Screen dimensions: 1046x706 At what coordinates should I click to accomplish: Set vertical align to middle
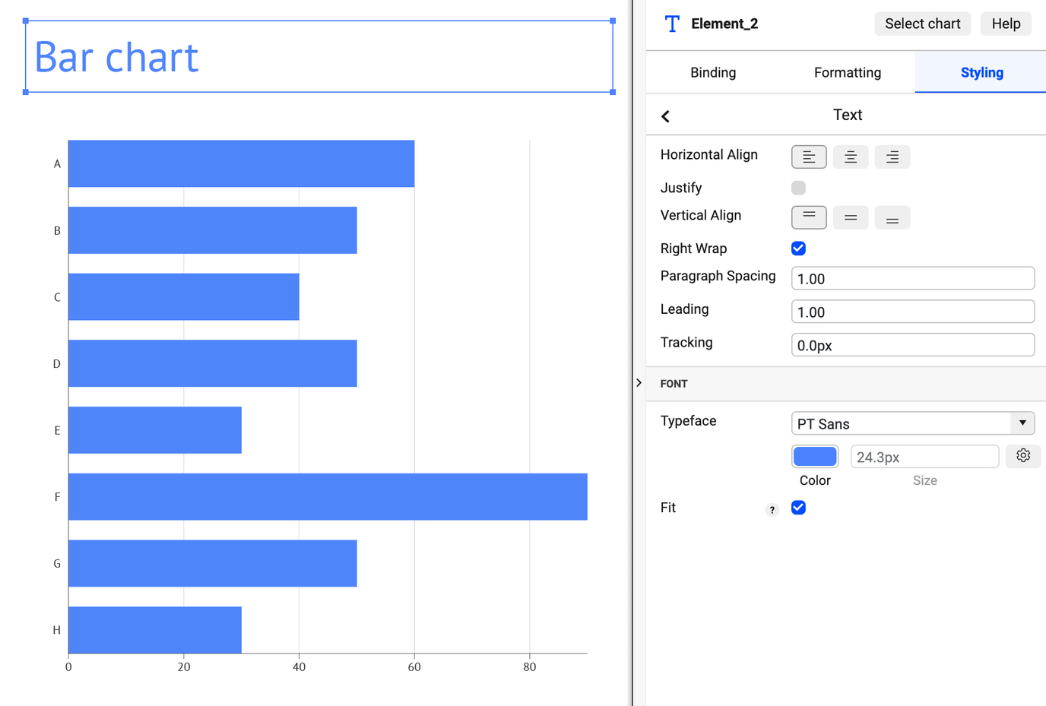(x=850, y=217)
